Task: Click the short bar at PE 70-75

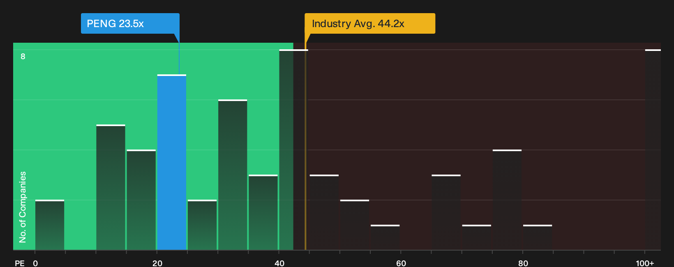Action: click(x=477, y=237)
